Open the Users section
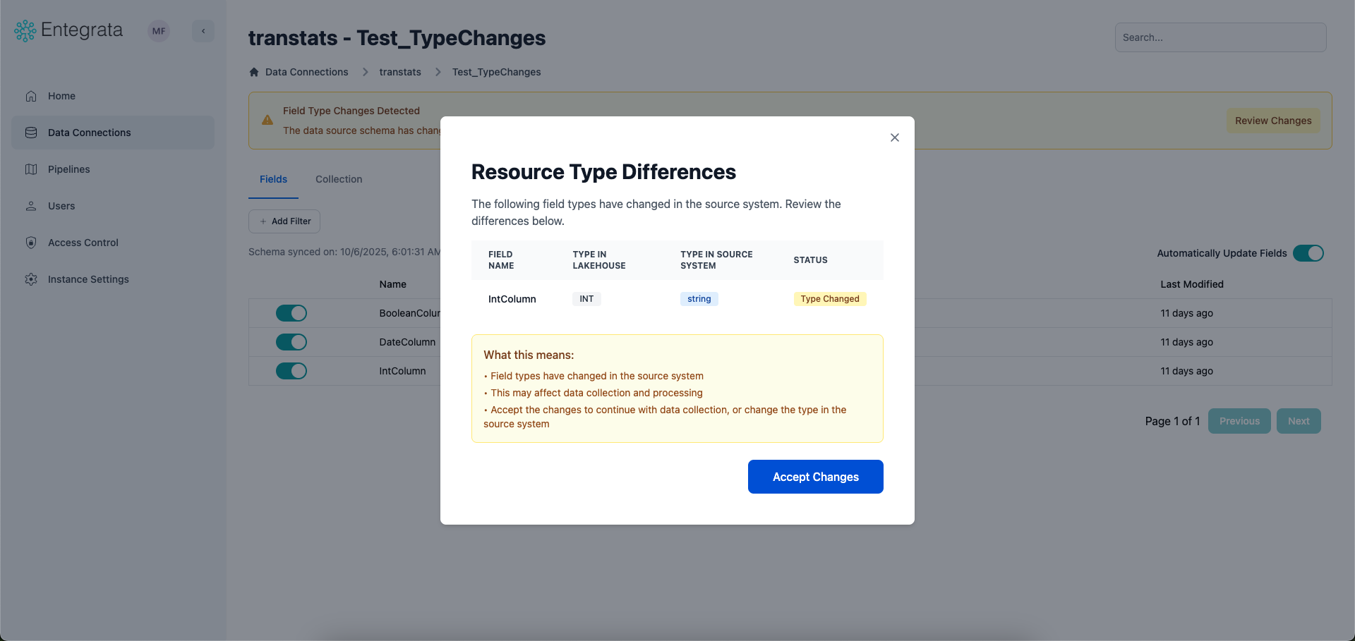The height and width of the screenshot is (641, 1355). (x=61, y=206)
